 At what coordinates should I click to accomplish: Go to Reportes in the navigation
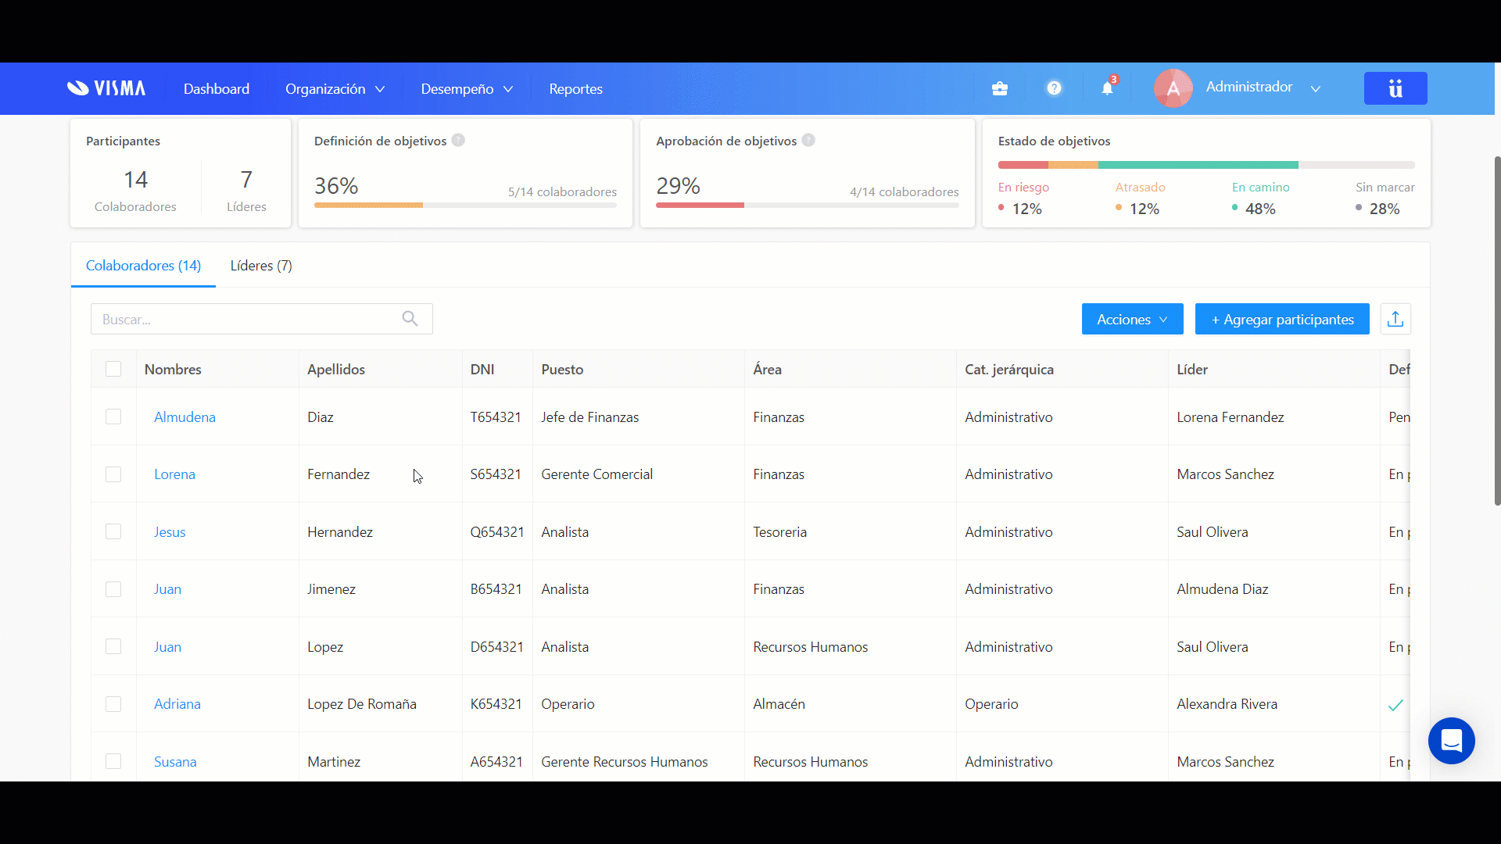coord(575,89)
